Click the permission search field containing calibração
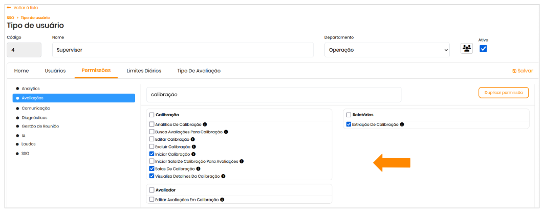This screenshot has height=212, width=543. [x=274, y=95]
